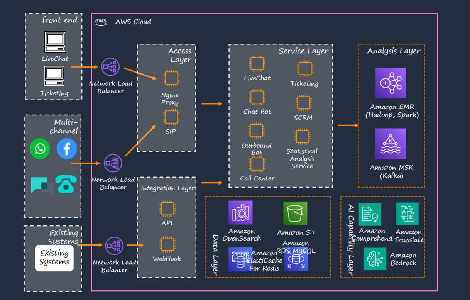
Task: Click the Analysis Layer title
Action: pyautogui.click(x=394, y=51)
